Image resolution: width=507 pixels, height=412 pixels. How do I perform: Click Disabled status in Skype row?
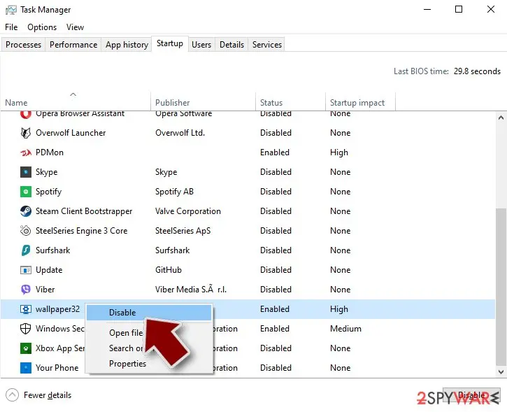(x=276, y=172)
